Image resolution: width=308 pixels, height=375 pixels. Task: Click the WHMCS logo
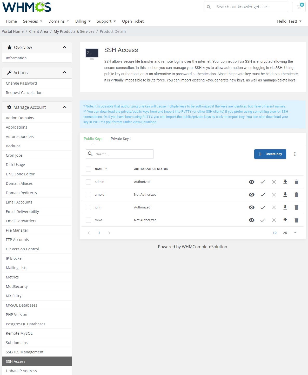click(26, 7)
